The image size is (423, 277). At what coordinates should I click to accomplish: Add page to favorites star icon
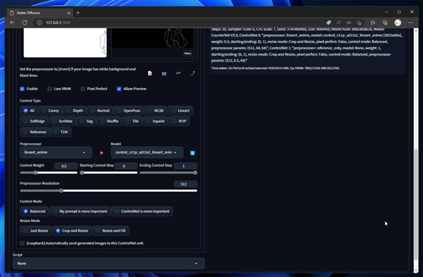tap(359, 23)
